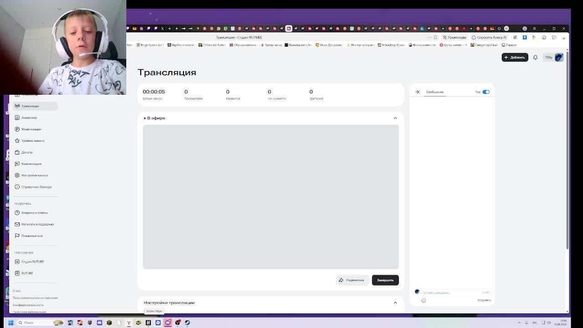This screenshot has height=328, width=583.
Task: Click the RUTUBE app icon in sidebar
Action: [x=17, y=273]
